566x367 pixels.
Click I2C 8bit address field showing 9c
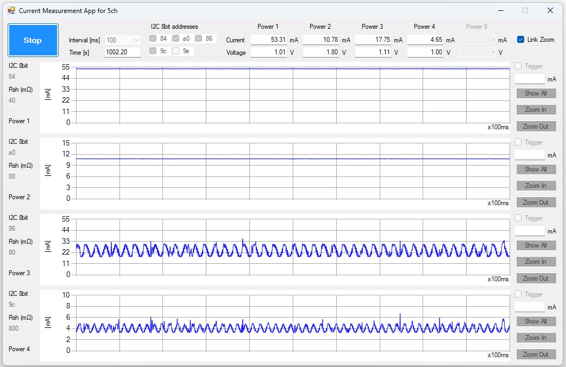(21, 305)
